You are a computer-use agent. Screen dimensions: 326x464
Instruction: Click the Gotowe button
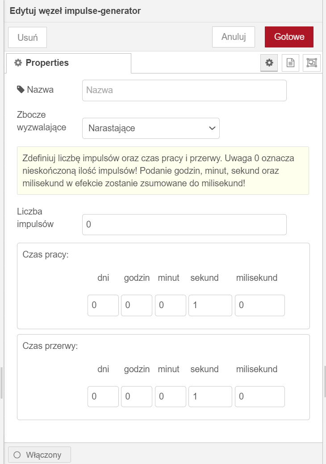tap(289, 37)
